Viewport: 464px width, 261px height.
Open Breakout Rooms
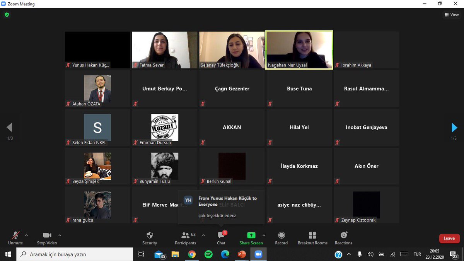312,238
